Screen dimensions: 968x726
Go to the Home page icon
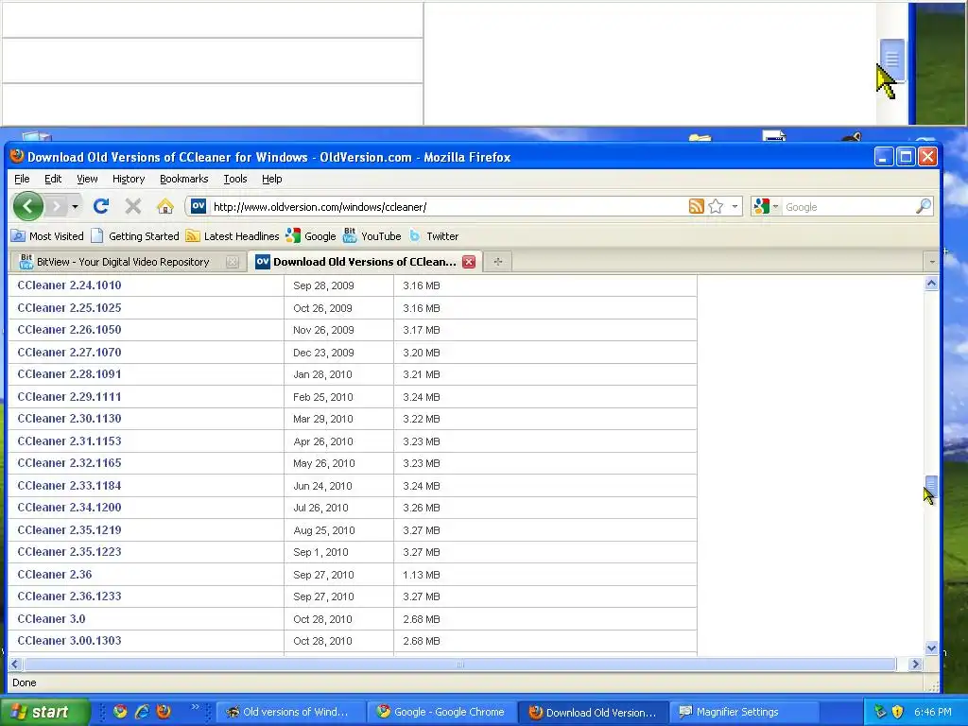coord(164,206)
